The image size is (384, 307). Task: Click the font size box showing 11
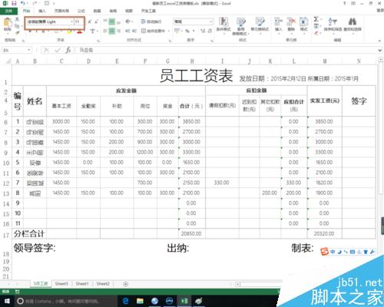78,21
